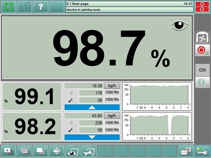Click the previous page back icon
The width and height of the screenshot is (211, 158).
click(41, 151)
